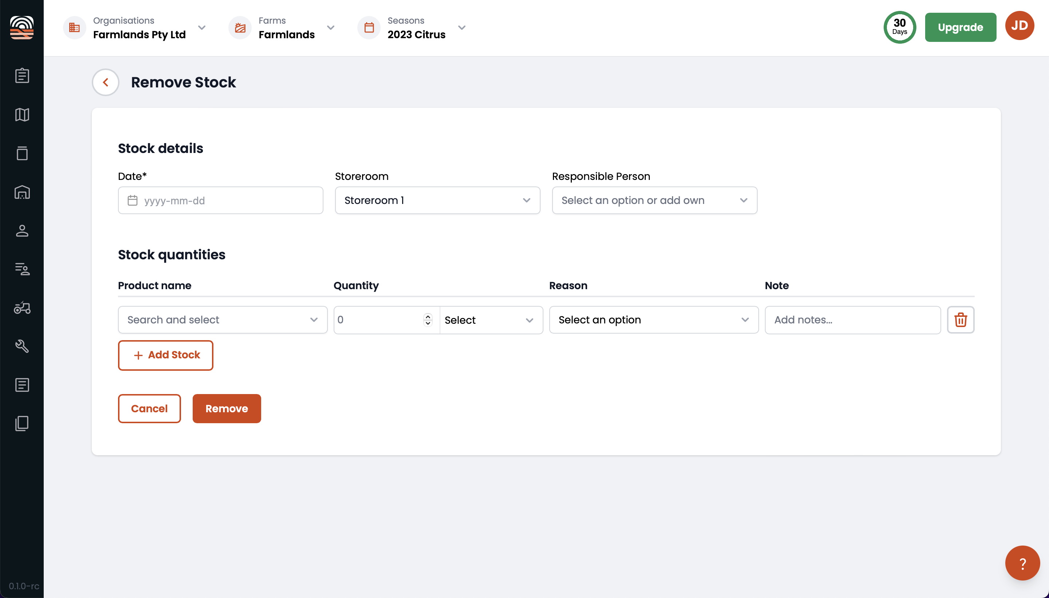This screenshot has height=598, width=1049.
Task: Open Responsible Person dropdown
Action: [654, 200]
